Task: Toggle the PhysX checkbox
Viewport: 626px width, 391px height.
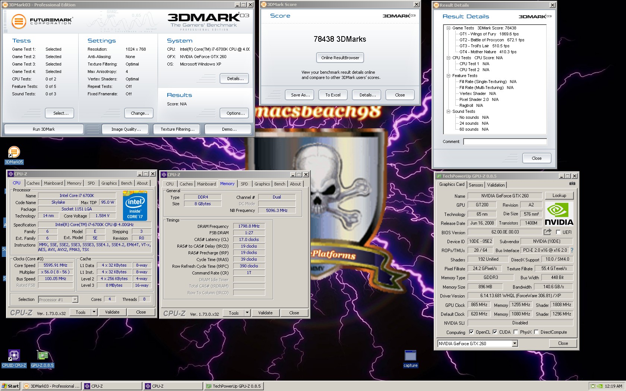Action: (x=516, y=332)
